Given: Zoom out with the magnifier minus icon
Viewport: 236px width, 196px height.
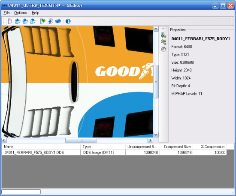Looking at the screenshot, I should click(x=163, y=42).
